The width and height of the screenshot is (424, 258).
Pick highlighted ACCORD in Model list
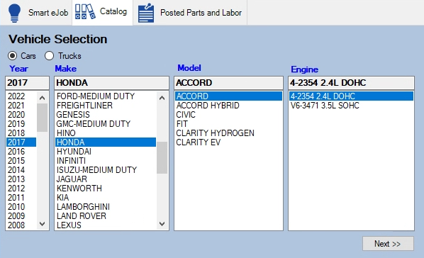coord(228,96)
